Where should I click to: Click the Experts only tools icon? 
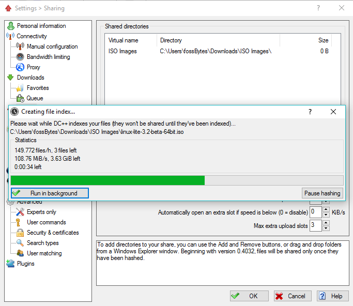point(20,212)
